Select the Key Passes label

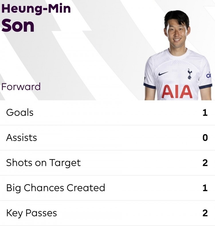32,213
